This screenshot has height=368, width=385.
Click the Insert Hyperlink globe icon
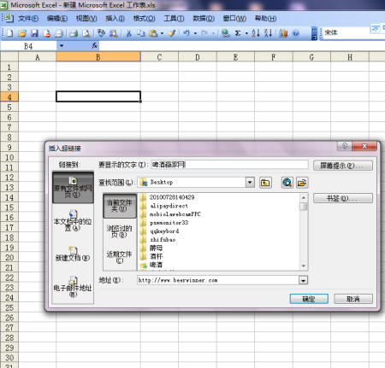tap(226, 33)
